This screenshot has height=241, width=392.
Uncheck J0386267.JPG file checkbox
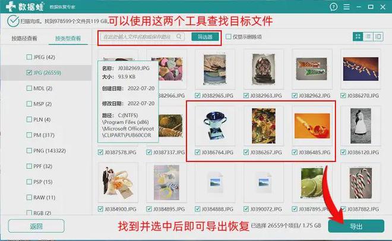pos(246,152)
